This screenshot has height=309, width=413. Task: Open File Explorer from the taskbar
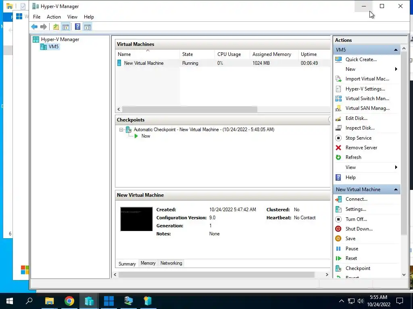(x=49, y=301)
